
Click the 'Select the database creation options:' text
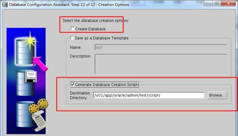96,21
